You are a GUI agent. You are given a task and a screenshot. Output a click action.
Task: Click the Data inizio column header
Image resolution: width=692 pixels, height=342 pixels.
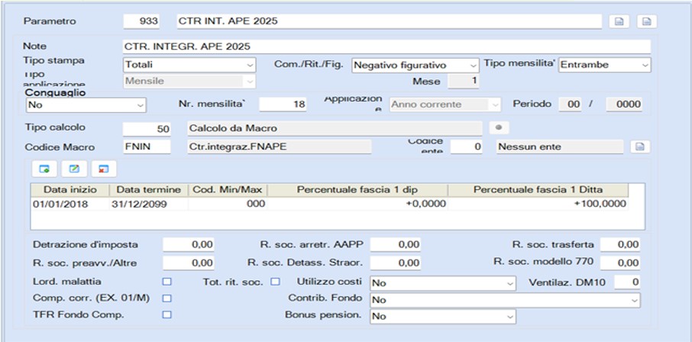70,190
